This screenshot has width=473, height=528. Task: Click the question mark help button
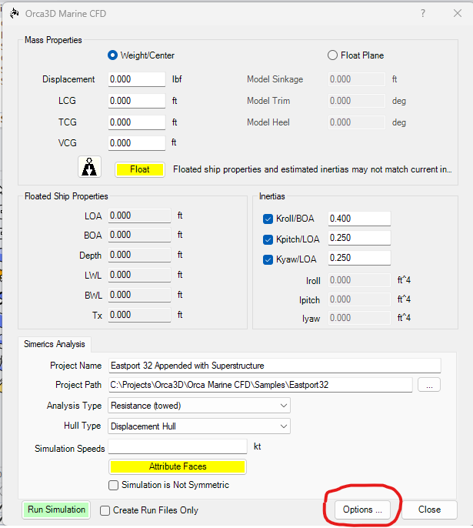pyautogui.click(x=423, y=14)
